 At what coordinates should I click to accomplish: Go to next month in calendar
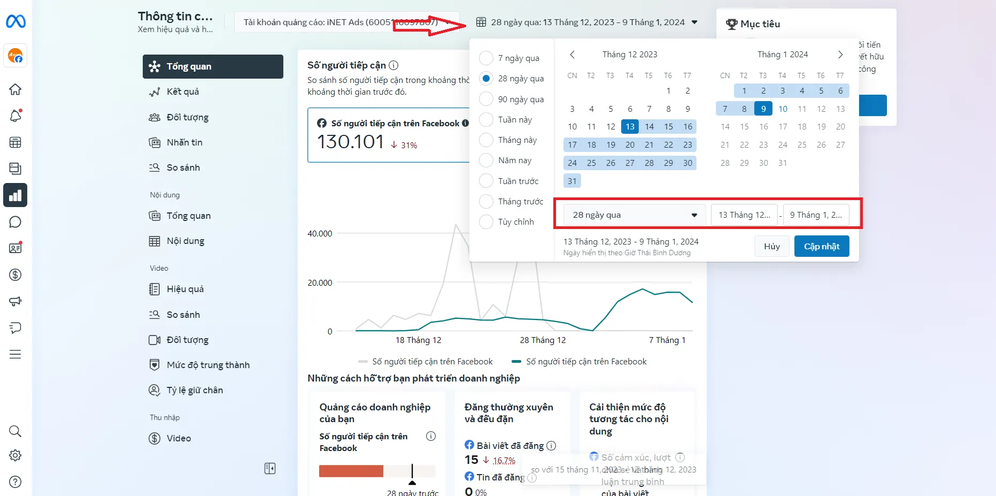point(840,55)
